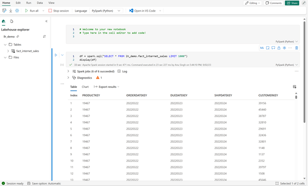Open the Edit ribbon tab
Image resolution: width=308 pixels, height=186 pixels.
point(18,3)
